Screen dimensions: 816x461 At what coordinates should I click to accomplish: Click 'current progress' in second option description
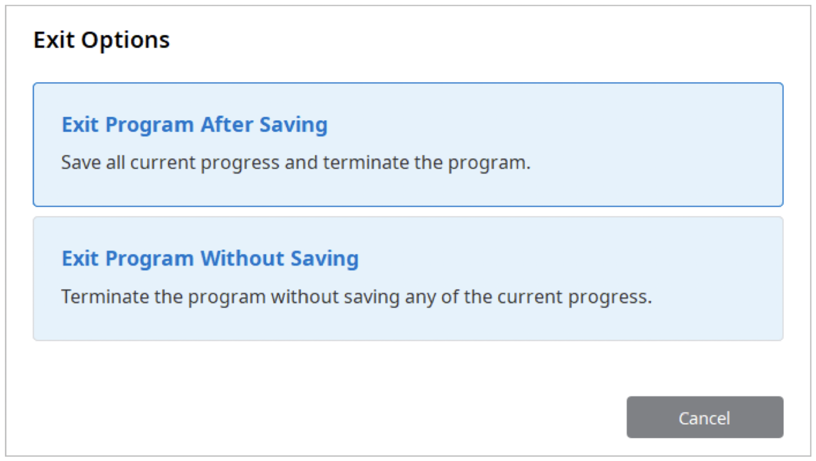pos(574,297)
